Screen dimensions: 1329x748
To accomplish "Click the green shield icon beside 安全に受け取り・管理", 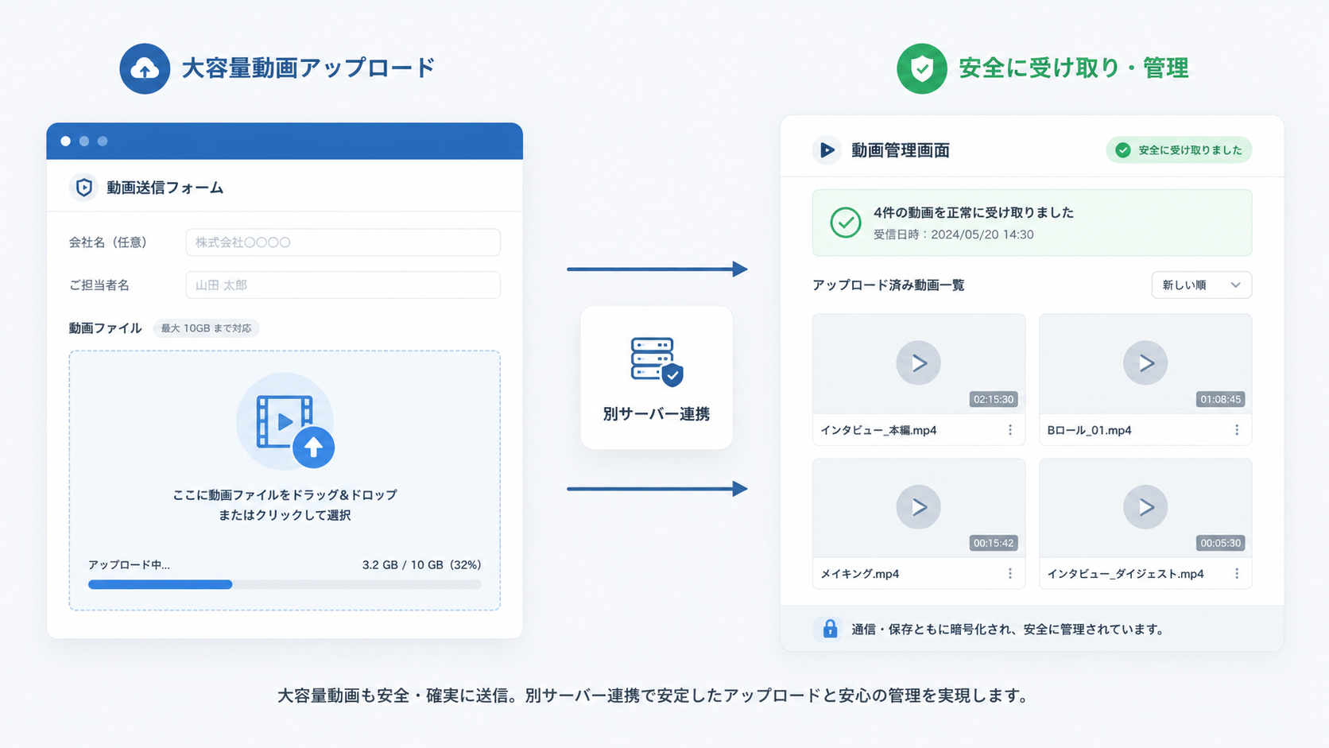I will (x=921, y=68).
